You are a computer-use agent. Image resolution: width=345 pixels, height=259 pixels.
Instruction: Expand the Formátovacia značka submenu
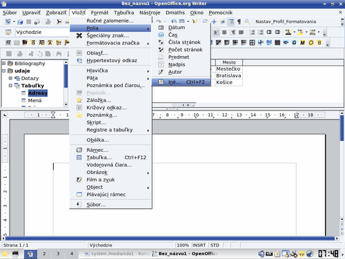click(x=110, y=43)
